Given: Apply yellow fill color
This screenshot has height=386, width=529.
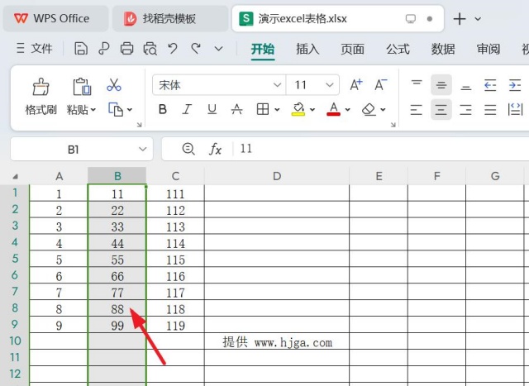Looking at the screenshot, I should tap(298, 109).
